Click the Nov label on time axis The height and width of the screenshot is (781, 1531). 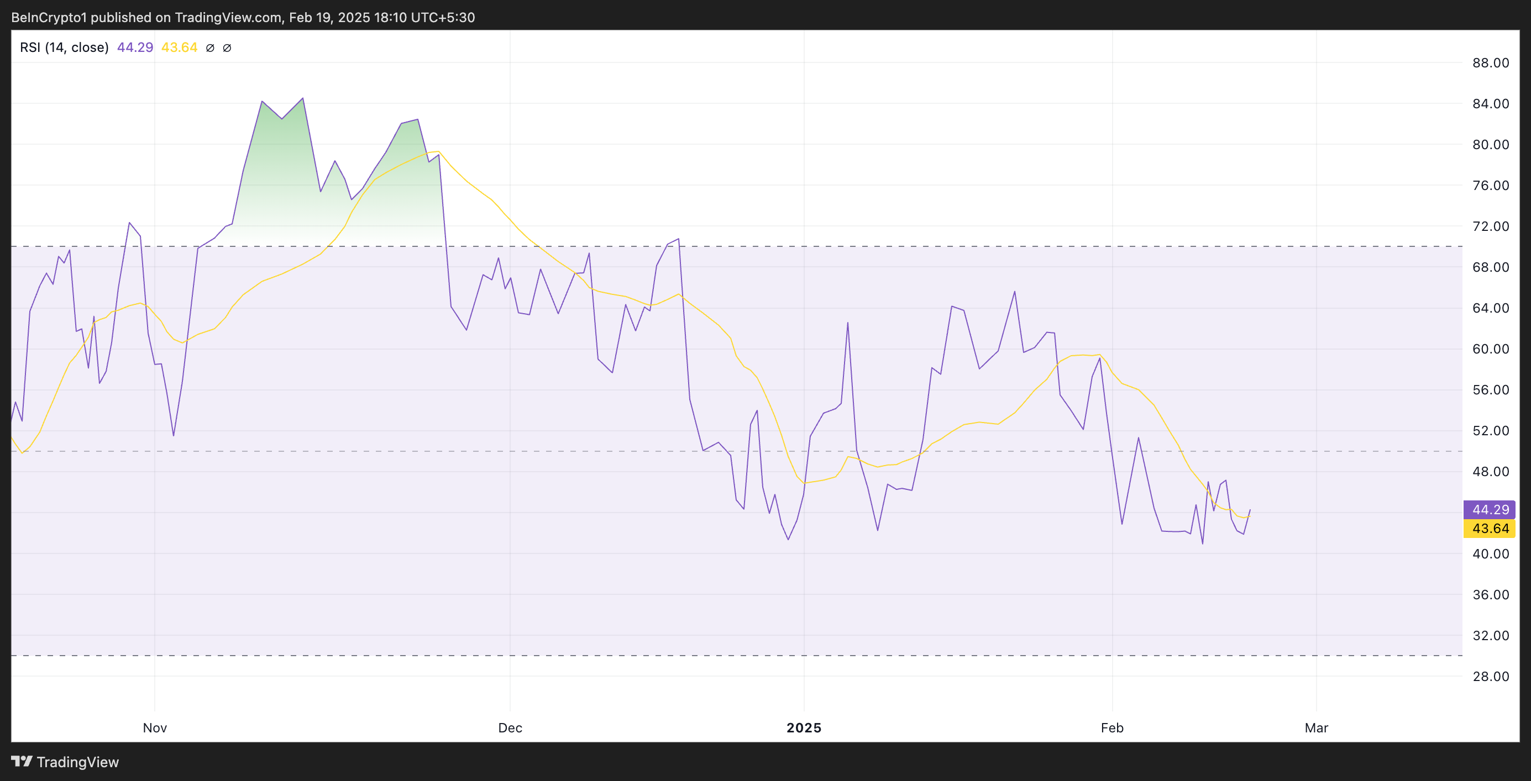[x=155, y=727]
